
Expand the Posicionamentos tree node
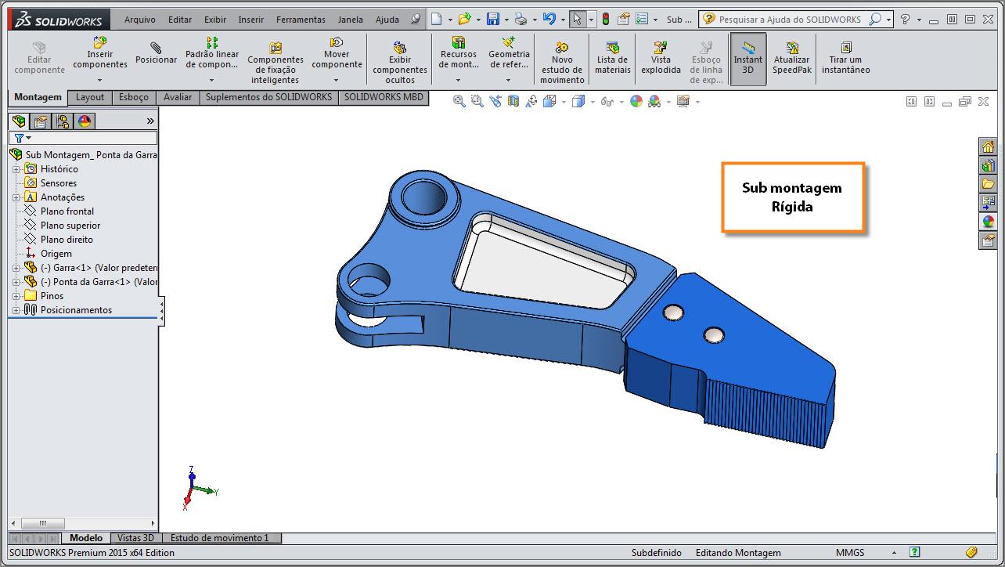(x=14, y=310)
